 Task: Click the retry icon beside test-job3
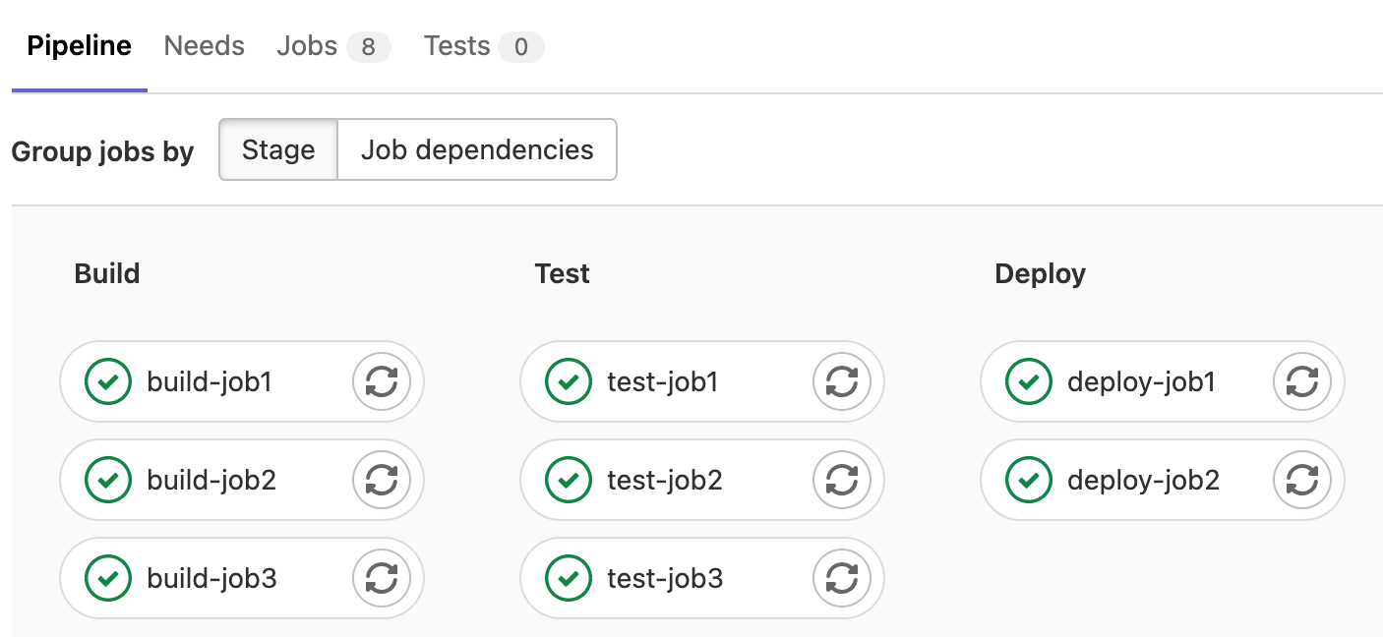(x=843, y=578)
